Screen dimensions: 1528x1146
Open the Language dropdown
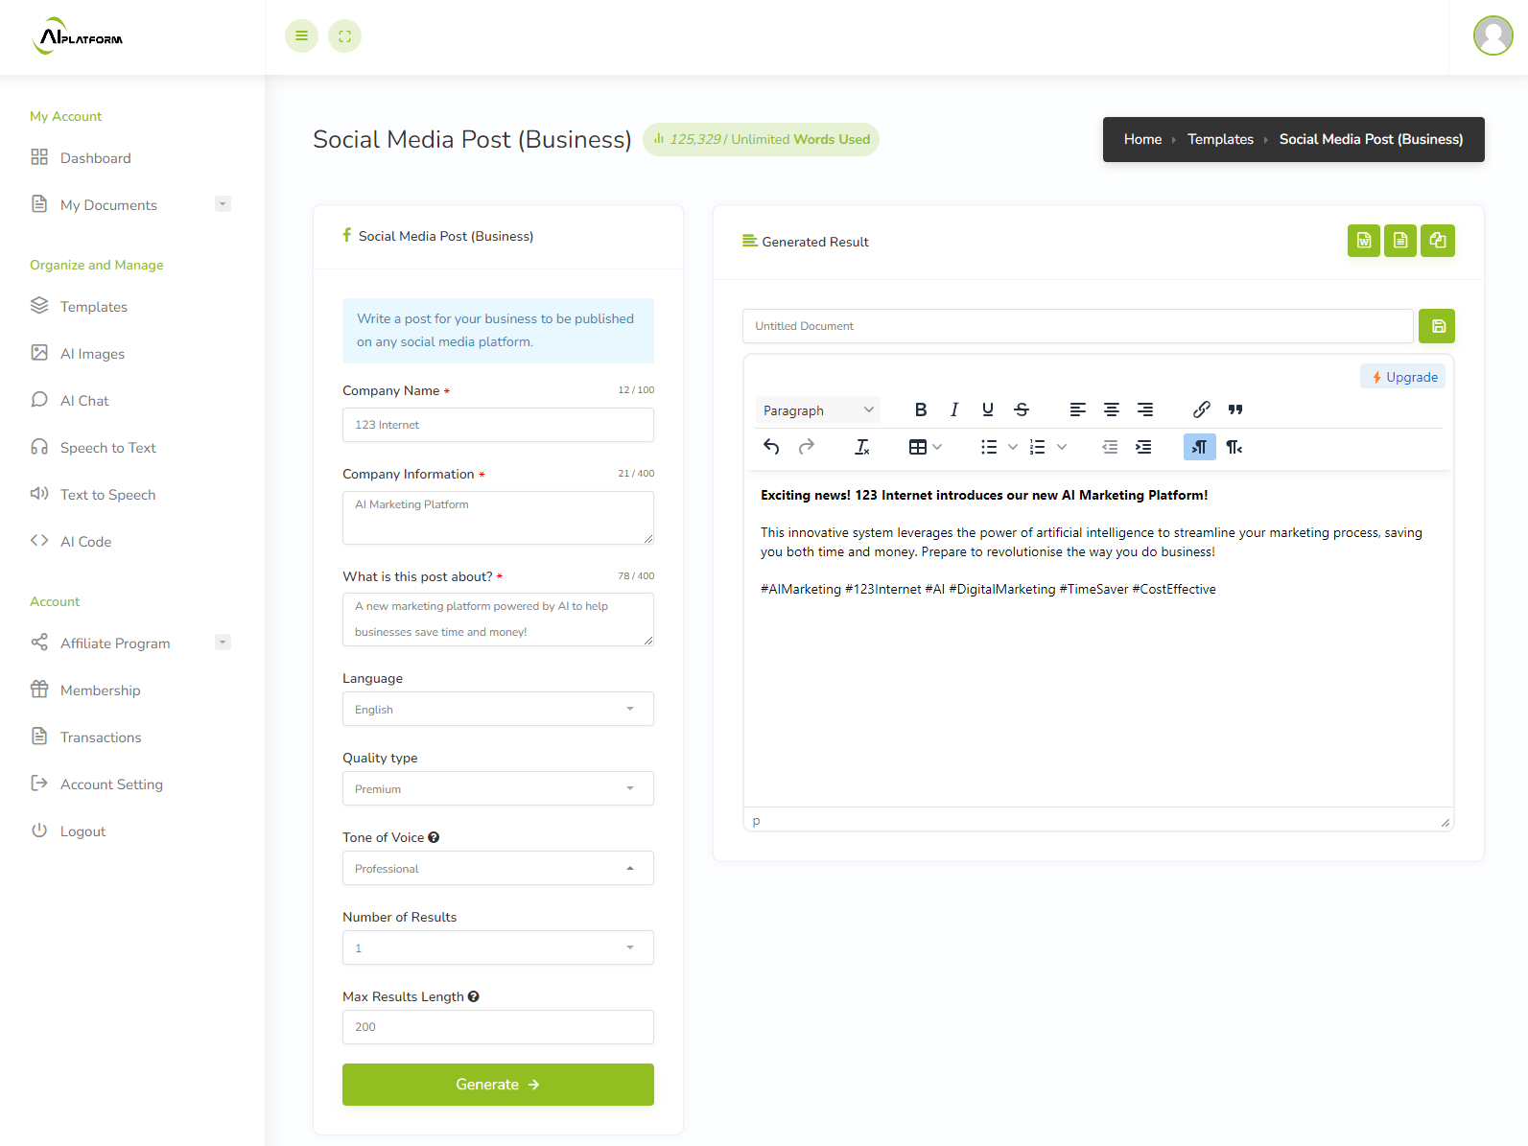point(498,709)
